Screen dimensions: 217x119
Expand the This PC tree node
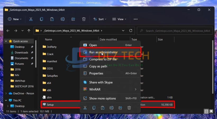pyautogui.click(x=7, y=100)
